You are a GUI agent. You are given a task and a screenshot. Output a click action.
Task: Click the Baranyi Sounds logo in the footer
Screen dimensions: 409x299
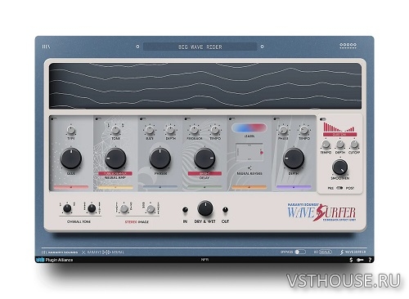(x=60, y=252)
